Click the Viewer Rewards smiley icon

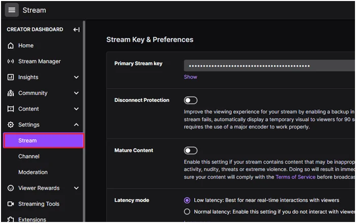(x=11, y=188)
